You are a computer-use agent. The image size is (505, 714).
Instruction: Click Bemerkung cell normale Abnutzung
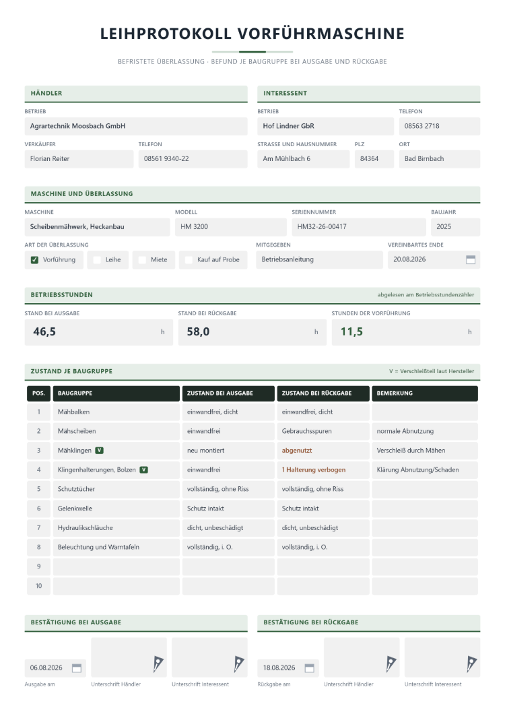click(x=425, y=431)
